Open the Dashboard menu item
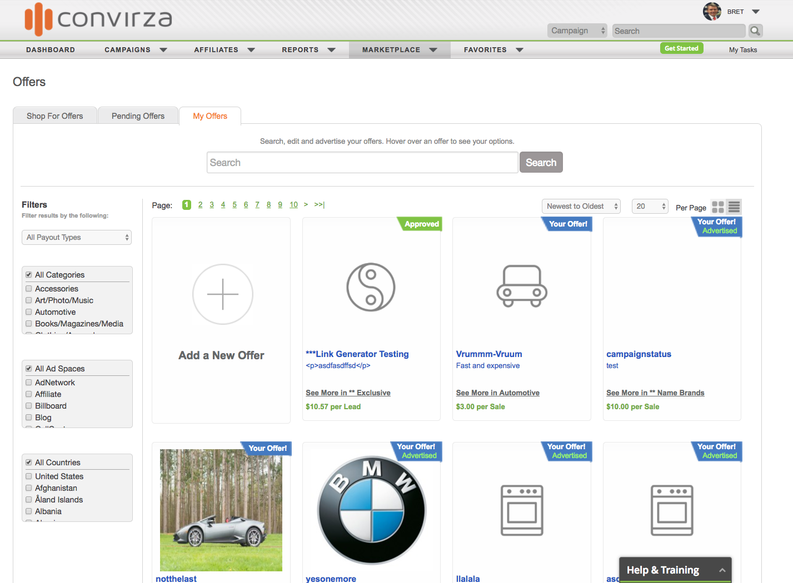Image resolution: width=793 pixels, height=583 pixels. [51, 50]
